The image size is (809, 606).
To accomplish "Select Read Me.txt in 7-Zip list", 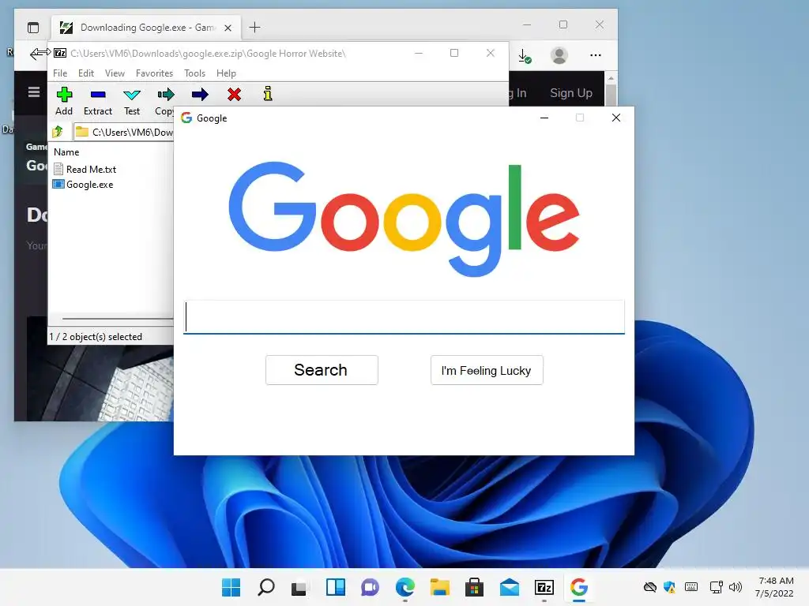I will [x=85, y=169].
